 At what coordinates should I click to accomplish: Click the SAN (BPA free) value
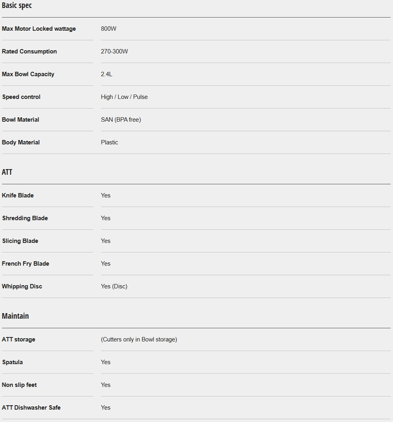click(121, 120)
